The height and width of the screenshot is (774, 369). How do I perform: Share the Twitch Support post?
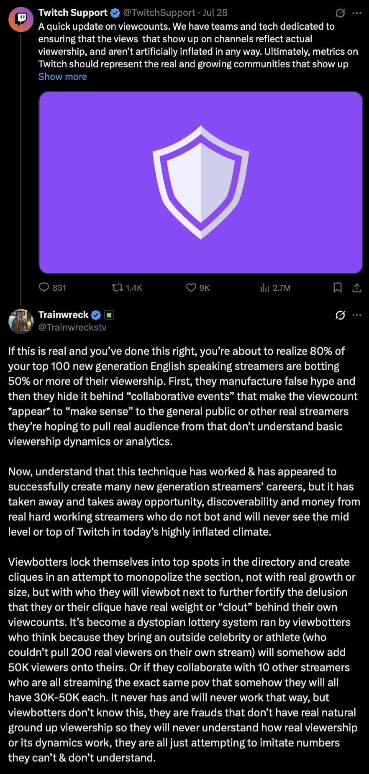357,287
